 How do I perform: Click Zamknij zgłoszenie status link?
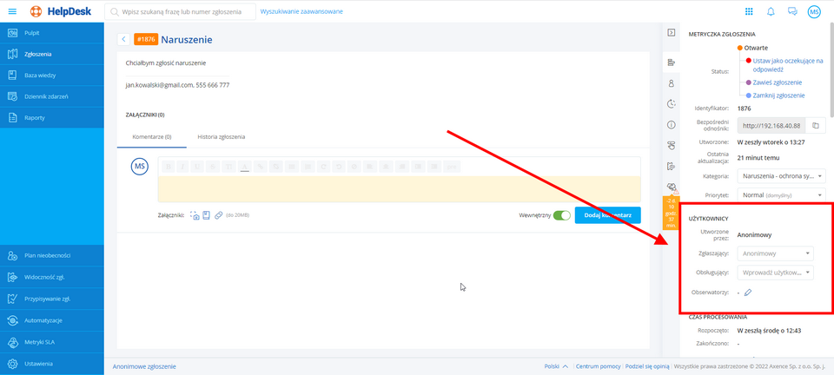click(778, 95)
